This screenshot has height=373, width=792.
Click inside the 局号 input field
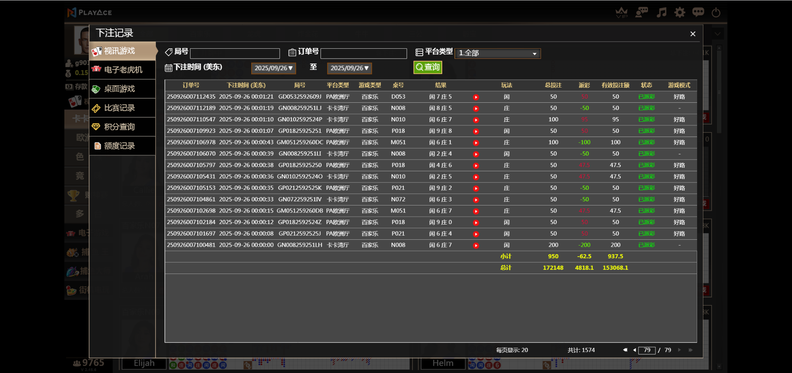click(235, 53)
